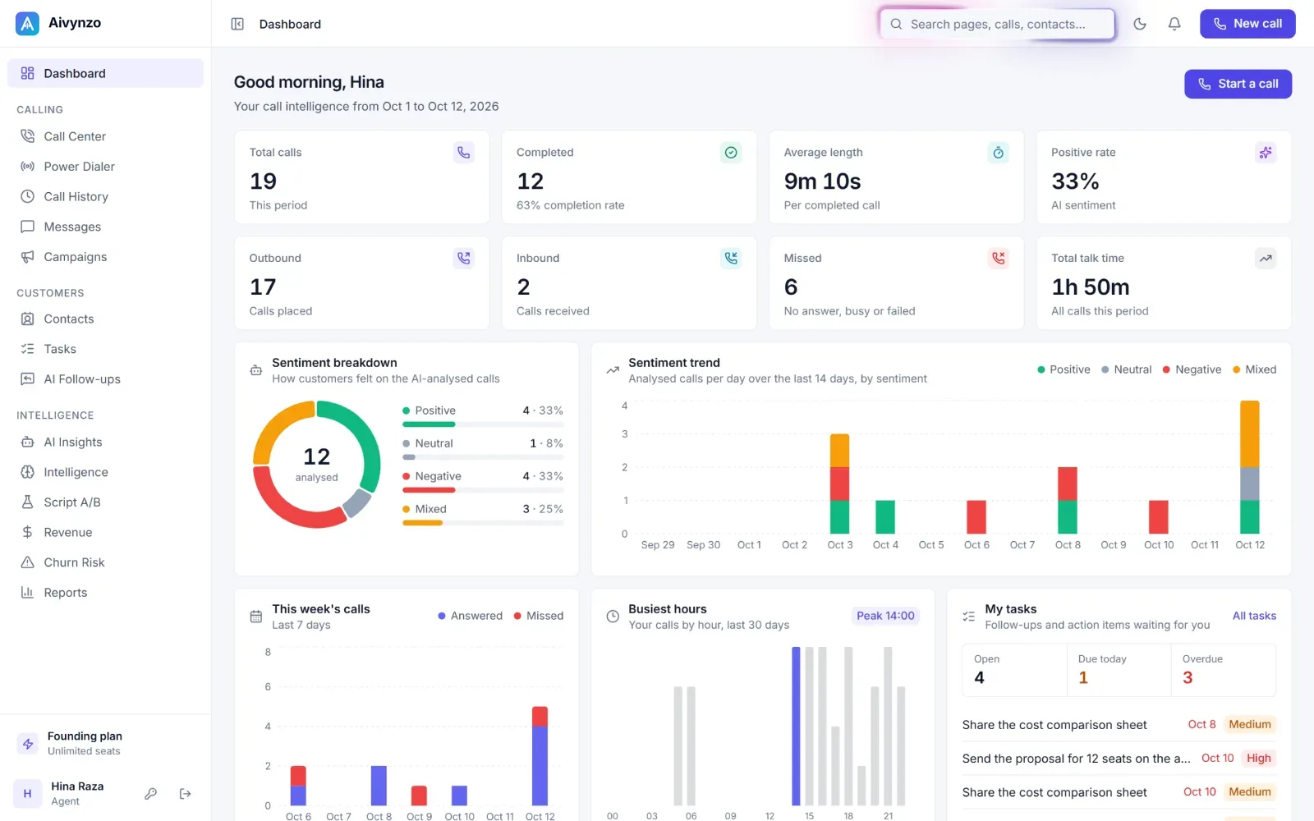
Task: Click the key icon beside Hina Raza
Action: point(151,794)
